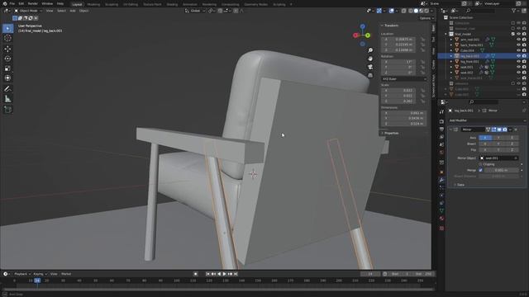Choose the Move tool
Screen dimensions: 529x297
tap(7, 49)
